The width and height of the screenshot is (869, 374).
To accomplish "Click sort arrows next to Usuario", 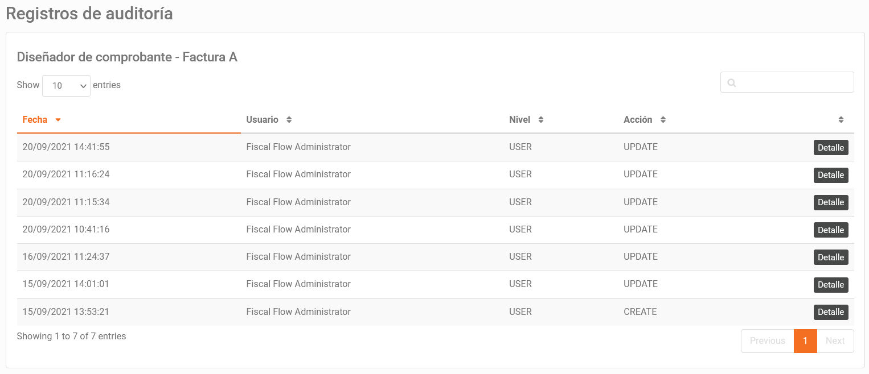I will coord(289,120).
